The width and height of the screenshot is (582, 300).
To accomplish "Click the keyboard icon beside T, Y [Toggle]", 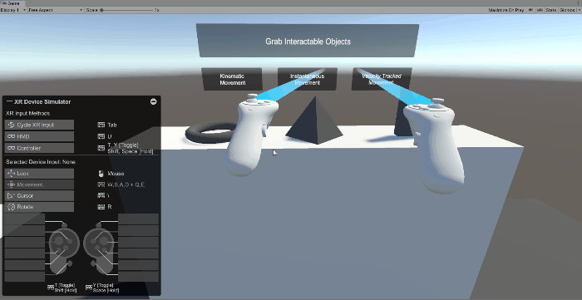I will coord(101,148).
